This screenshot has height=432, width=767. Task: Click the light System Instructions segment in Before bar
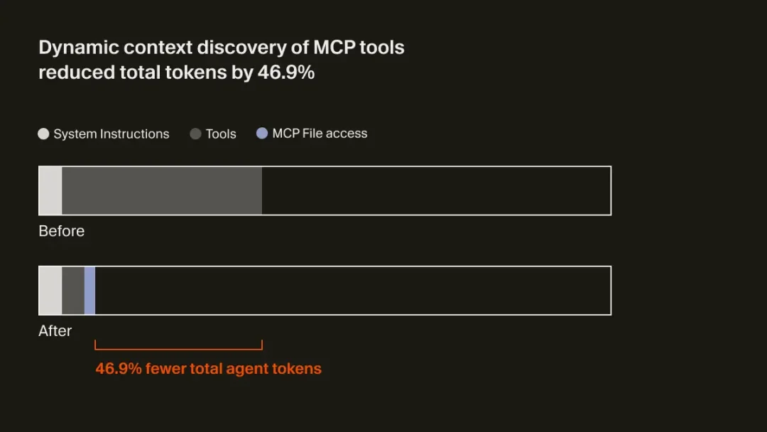pyautogui.click(x=50, y=190)
